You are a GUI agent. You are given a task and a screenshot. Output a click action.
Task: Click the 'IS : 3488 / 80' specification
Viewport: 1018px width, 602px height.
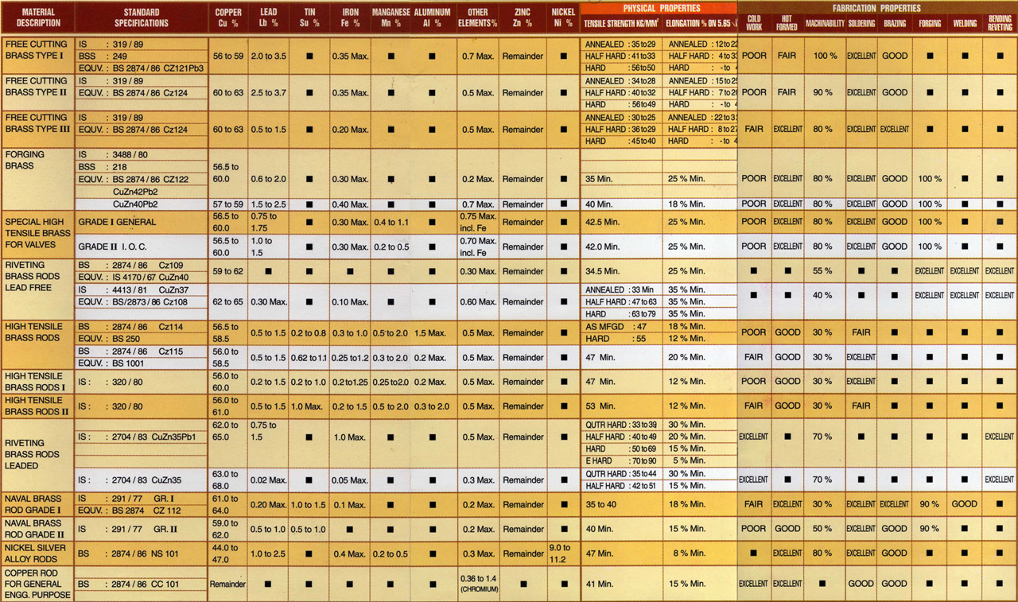[112, 155]
